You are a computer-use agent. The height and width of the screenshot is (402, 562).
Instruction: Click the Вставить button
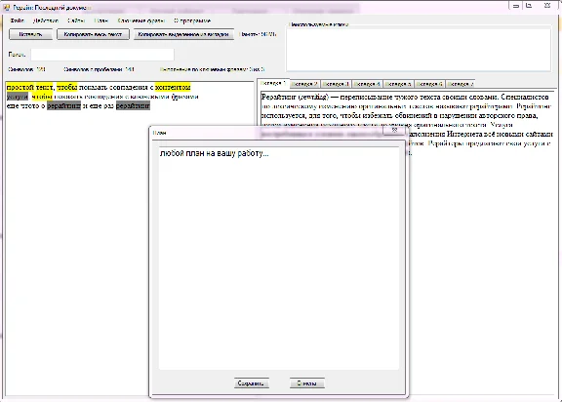pos(31,34)
